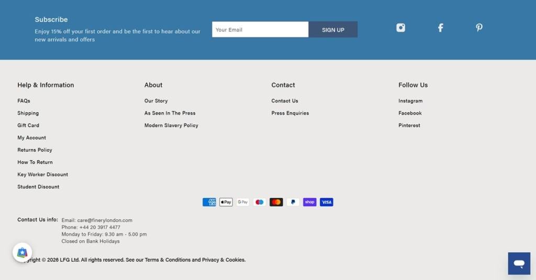Click the Visa payment icon

pos(327,202)
